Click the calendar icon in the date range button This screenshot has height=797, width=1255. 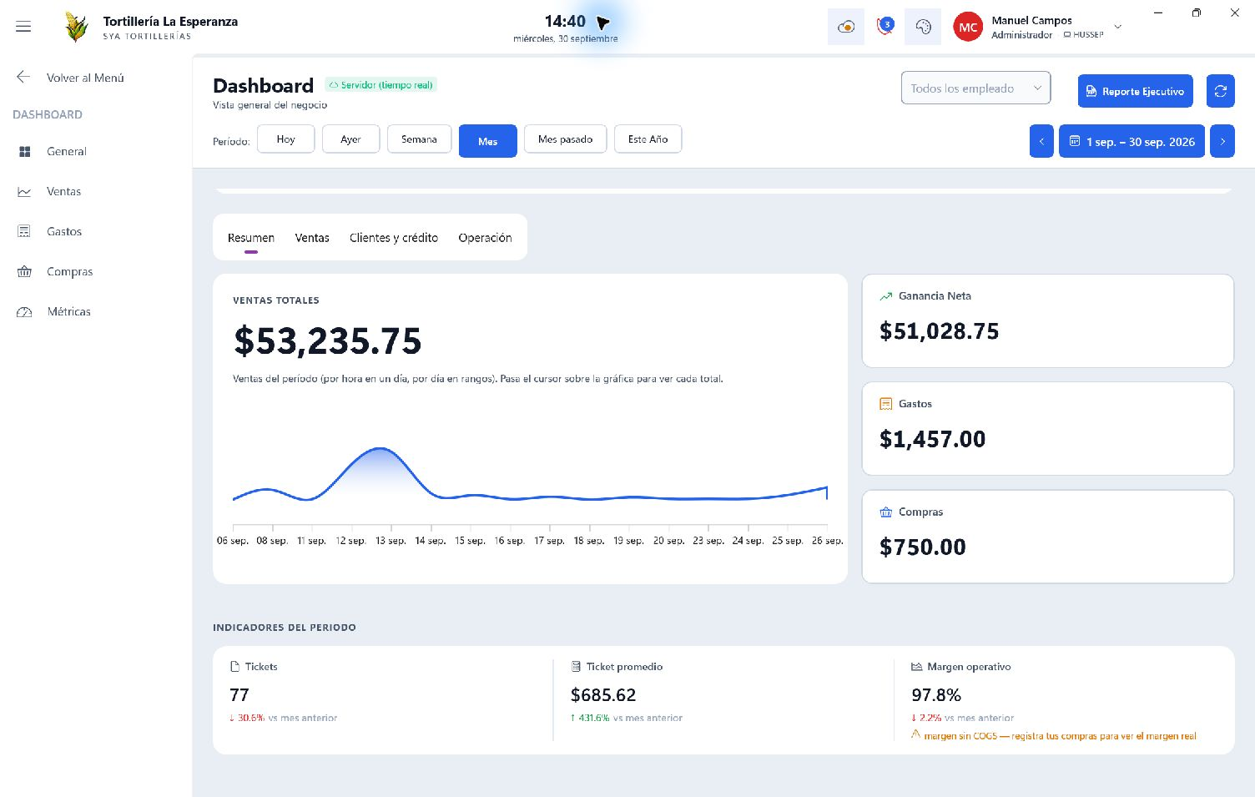pyautogui.click(x=1075, y=141)
